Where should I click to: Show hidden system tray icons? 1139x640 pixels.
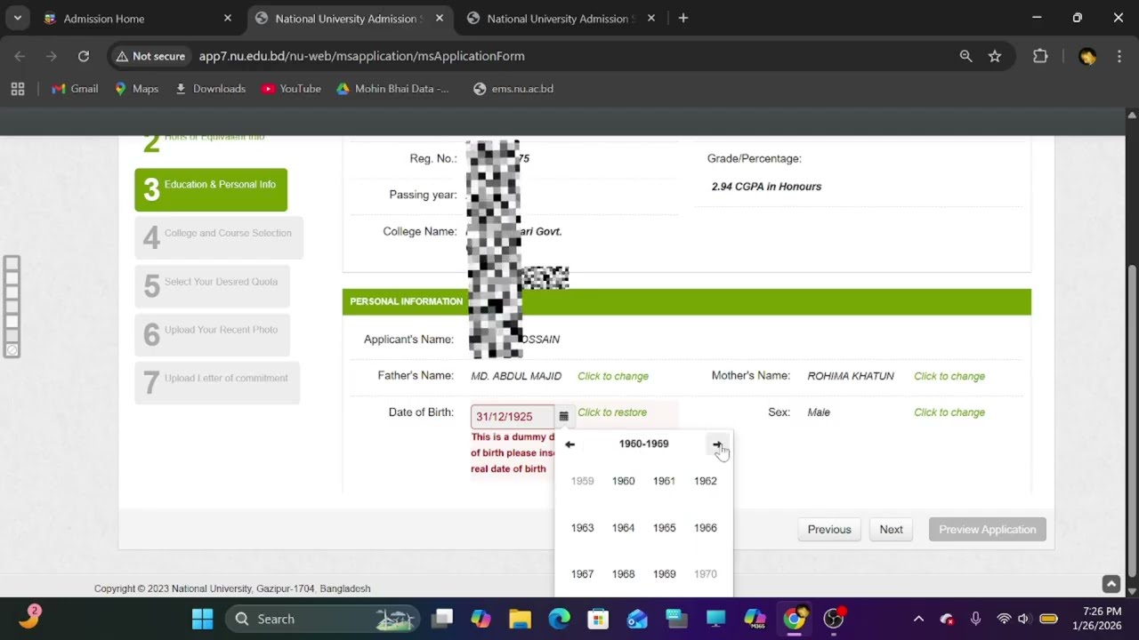918,619
